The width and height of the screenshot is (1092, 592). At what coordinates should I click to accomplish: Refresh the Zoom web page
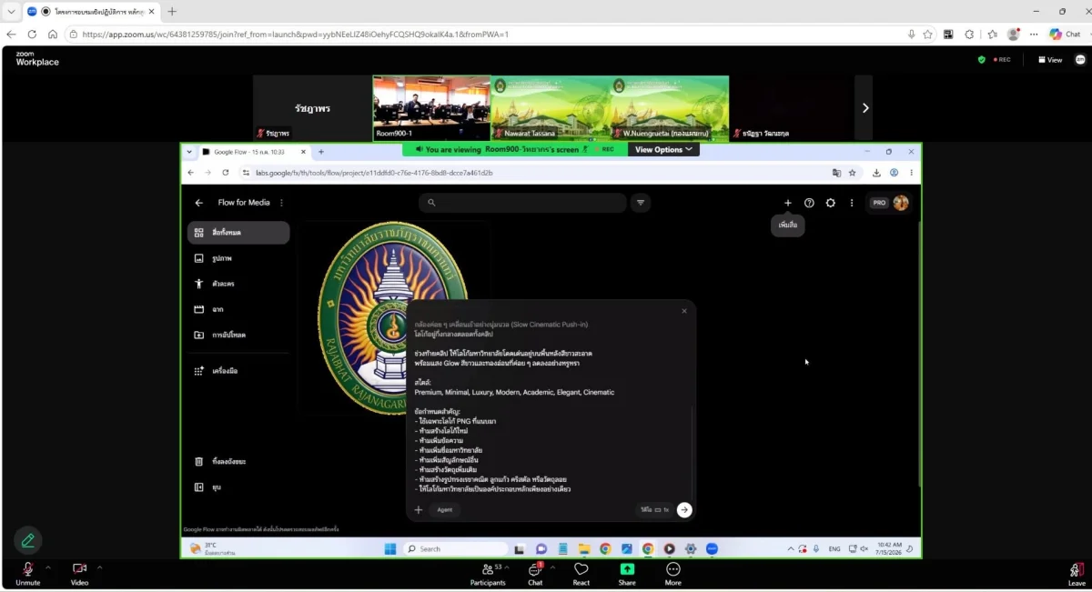(32, 35)
